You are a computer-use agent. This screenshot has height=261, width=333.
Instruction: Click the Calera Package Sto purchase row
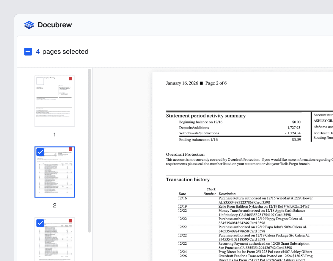(x=255, y=238)
